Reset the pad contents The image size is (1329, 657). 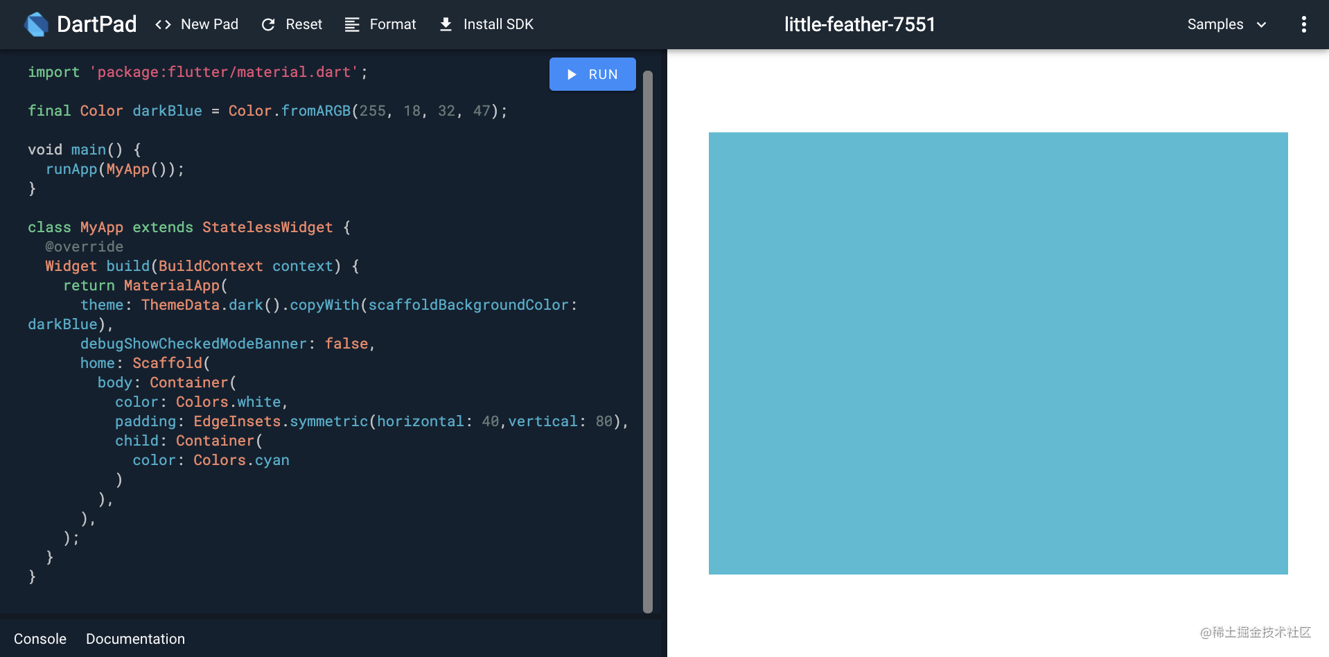pyautogui.click(x=292, y=25)
